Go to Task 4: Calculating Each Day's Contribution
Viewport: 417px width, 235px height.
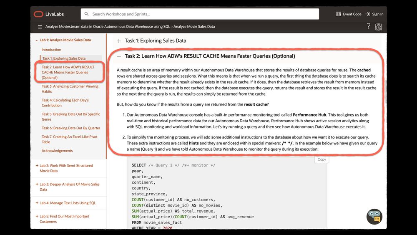(65, 103)
